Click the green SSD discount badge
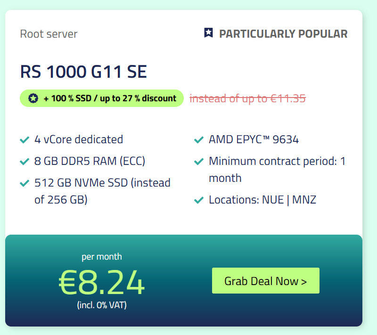 click(102, 98)
